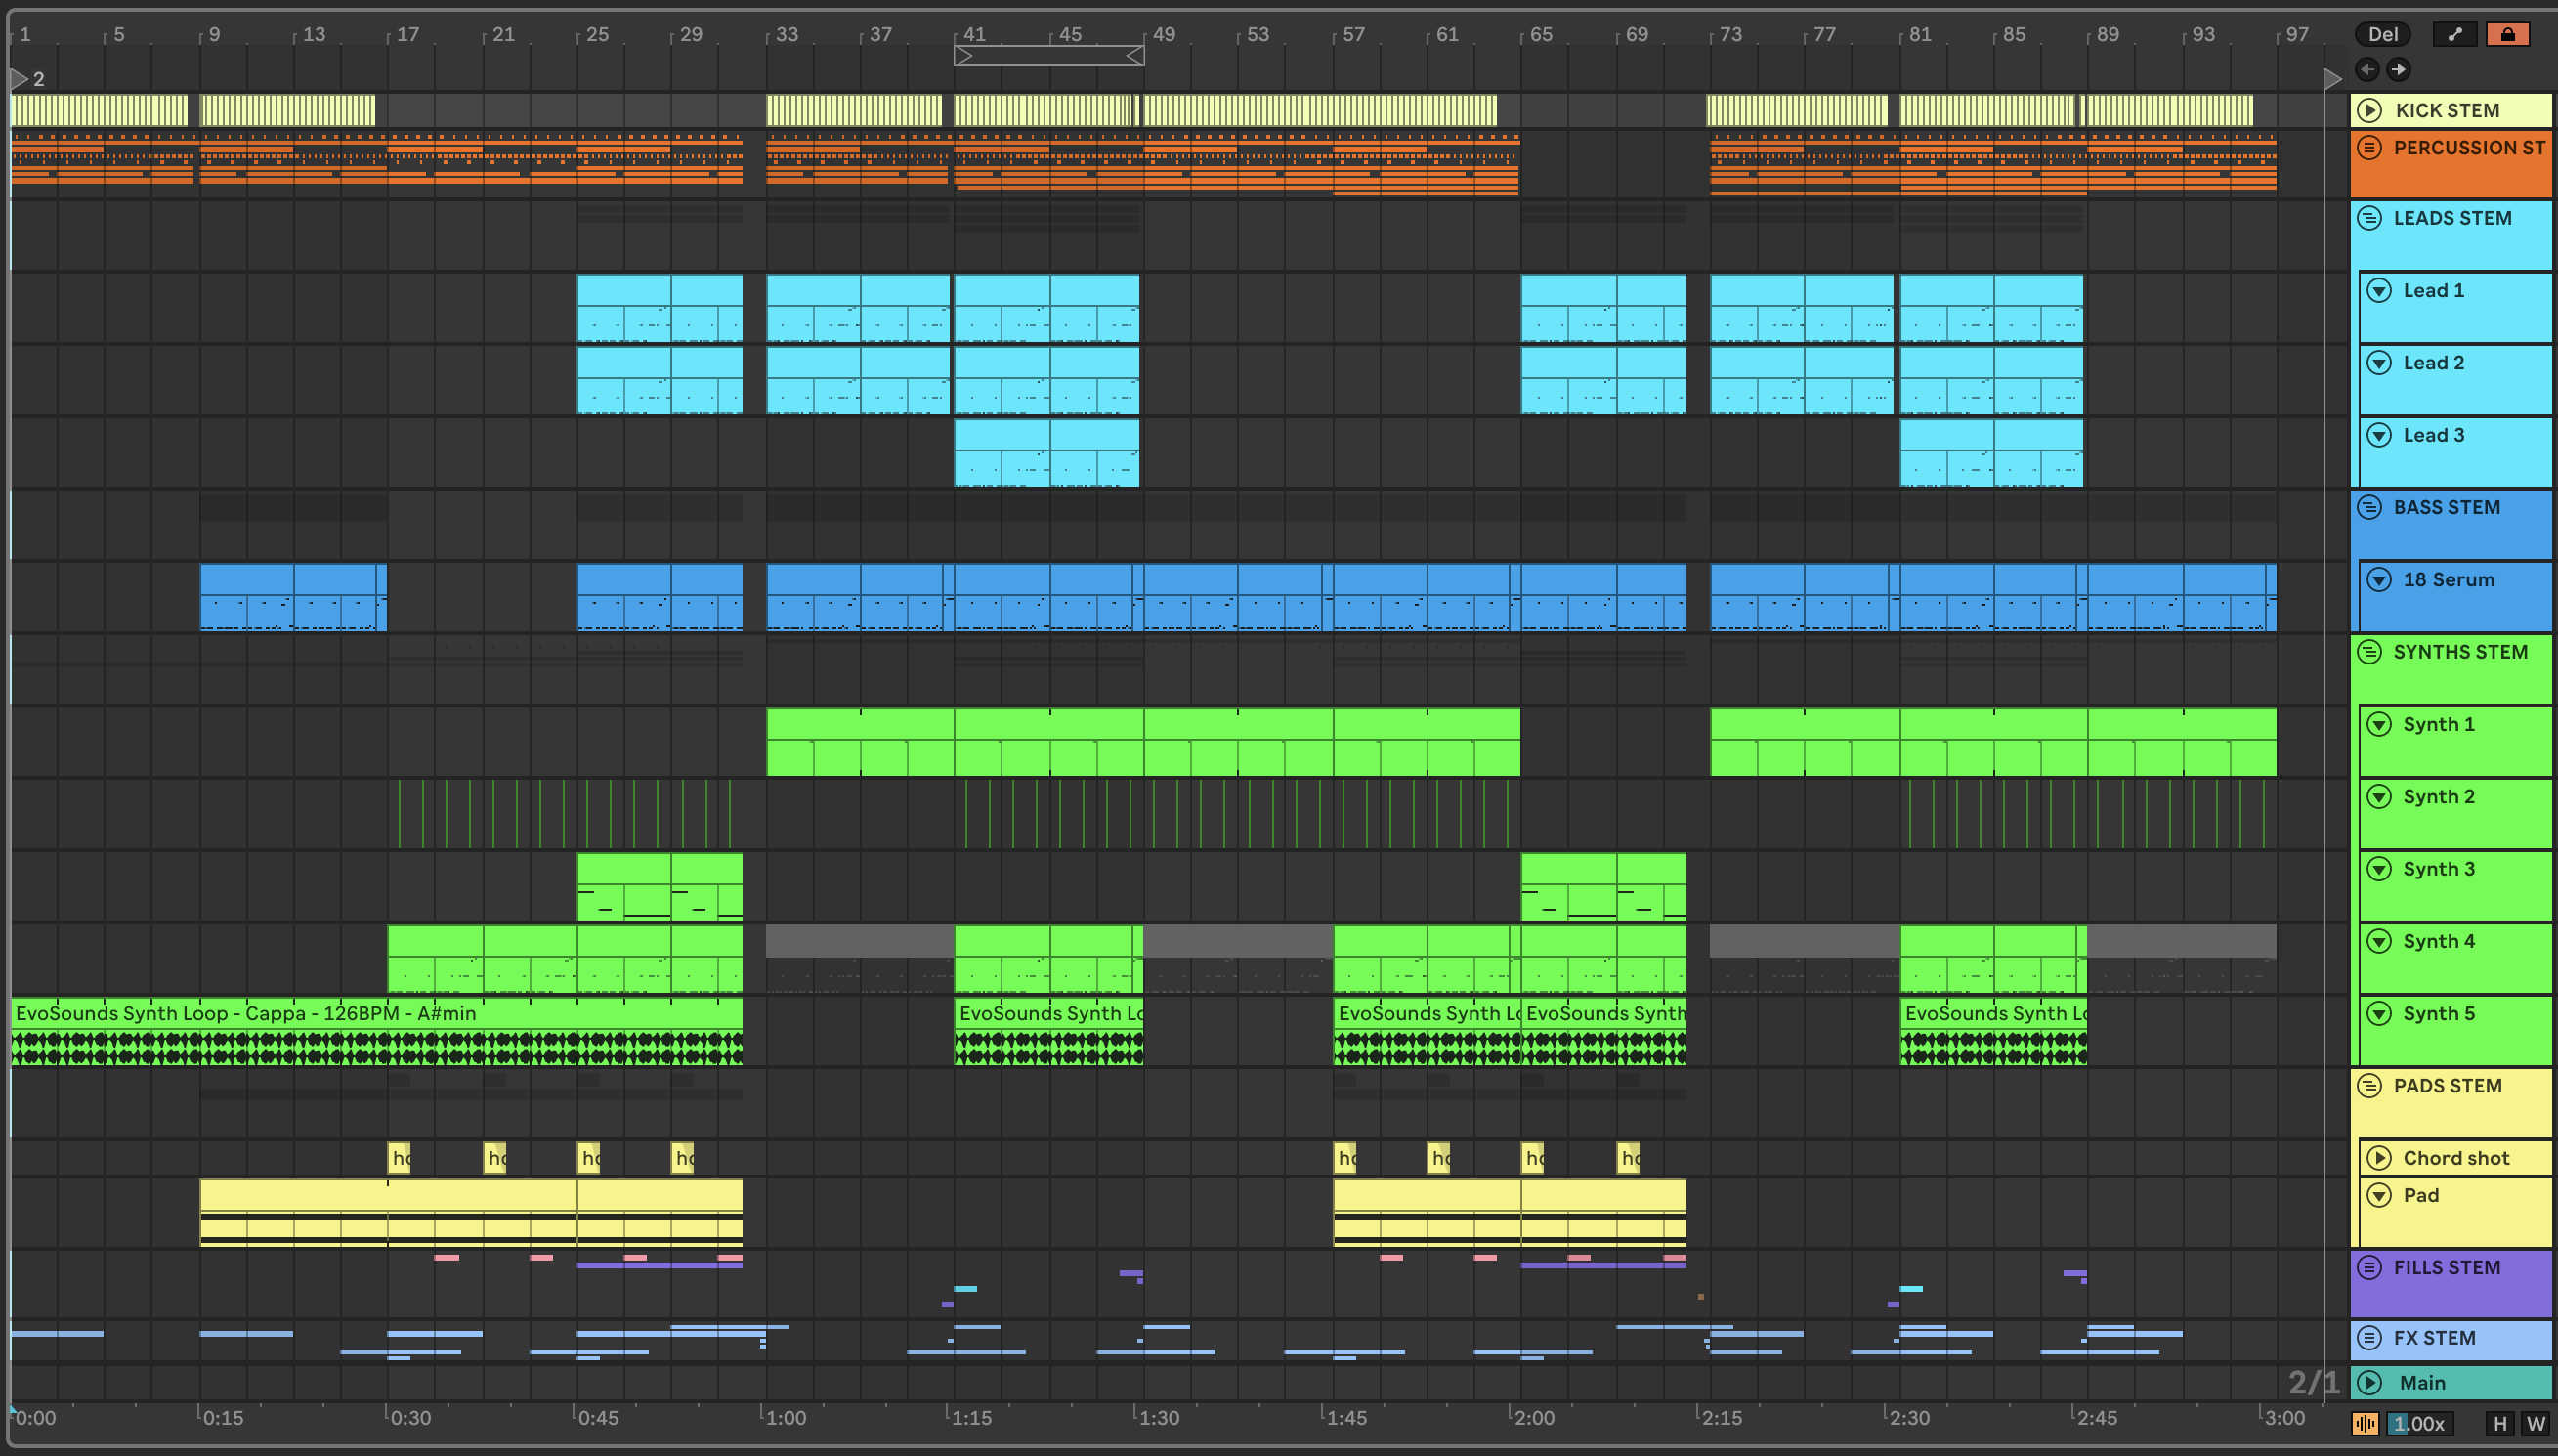
Task: Click the previous locator left arrow
Action: (2367, 69)
